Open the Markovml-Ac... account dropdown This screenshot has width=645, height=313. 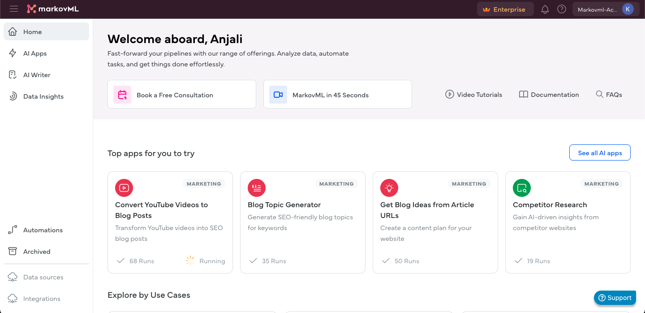(606, 9)
